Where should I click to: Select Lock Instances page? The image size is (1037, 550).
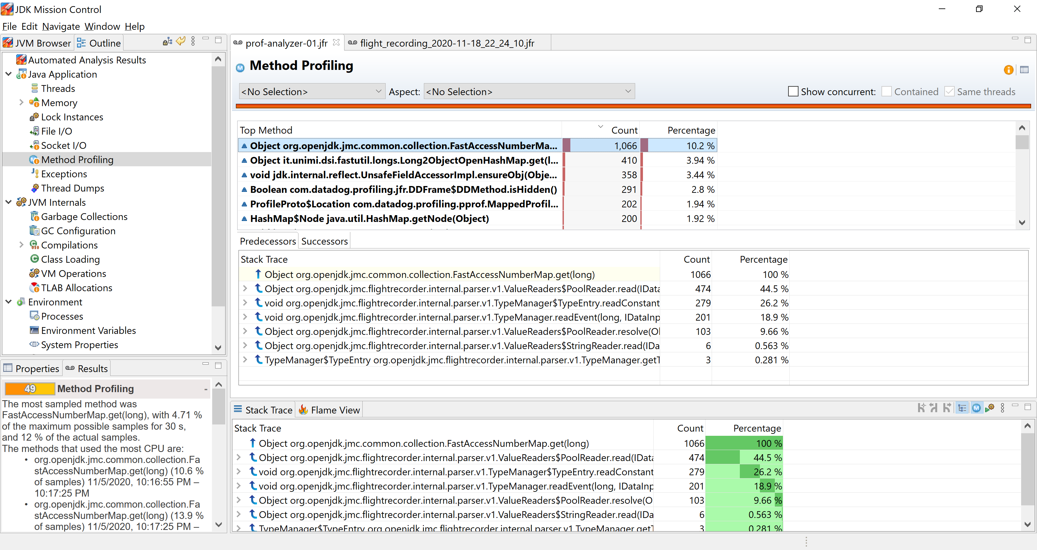[72, 117]
